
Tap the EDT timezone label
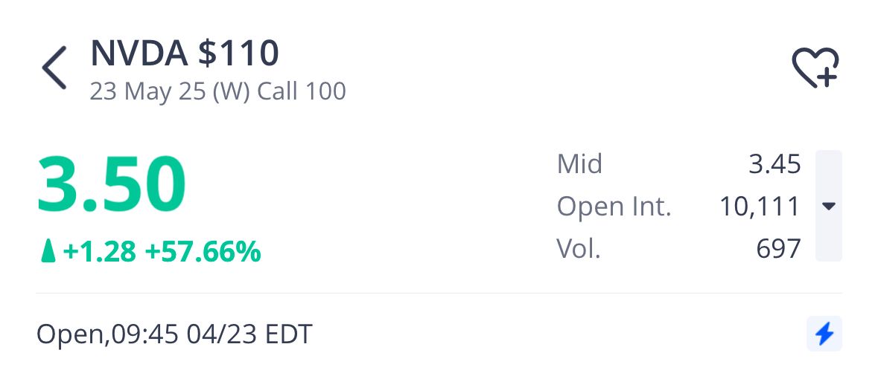pyautogui.click(x=288, y=334)
